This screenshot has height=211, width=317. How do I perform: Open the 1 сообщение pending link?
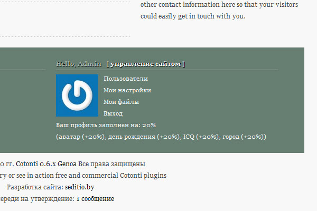[x=95, y=199]
